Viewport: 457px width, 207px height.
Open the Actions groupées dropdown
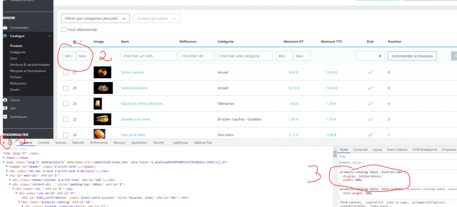pyautogui.click(x=157, y=18)
